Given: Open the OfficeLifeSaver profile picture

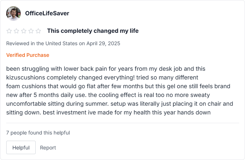Looking at the screenshot, I should click(x=13, y=13).
